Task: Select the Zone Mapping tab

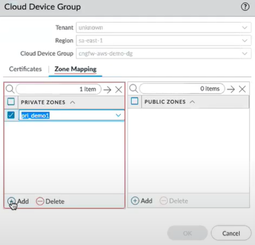Action: point(75,69)
